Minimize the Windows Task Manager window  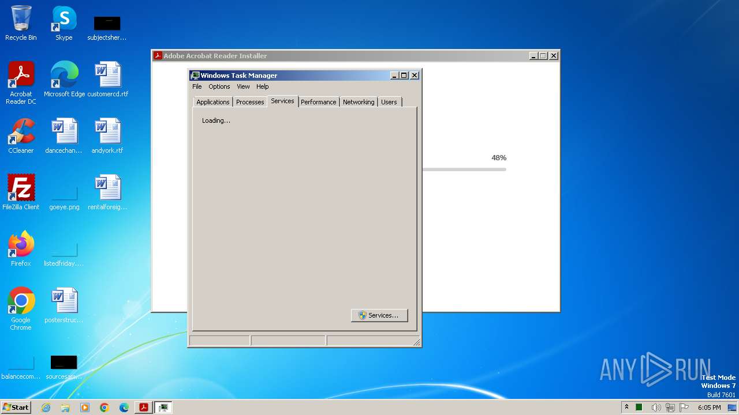tap(394, 76)
